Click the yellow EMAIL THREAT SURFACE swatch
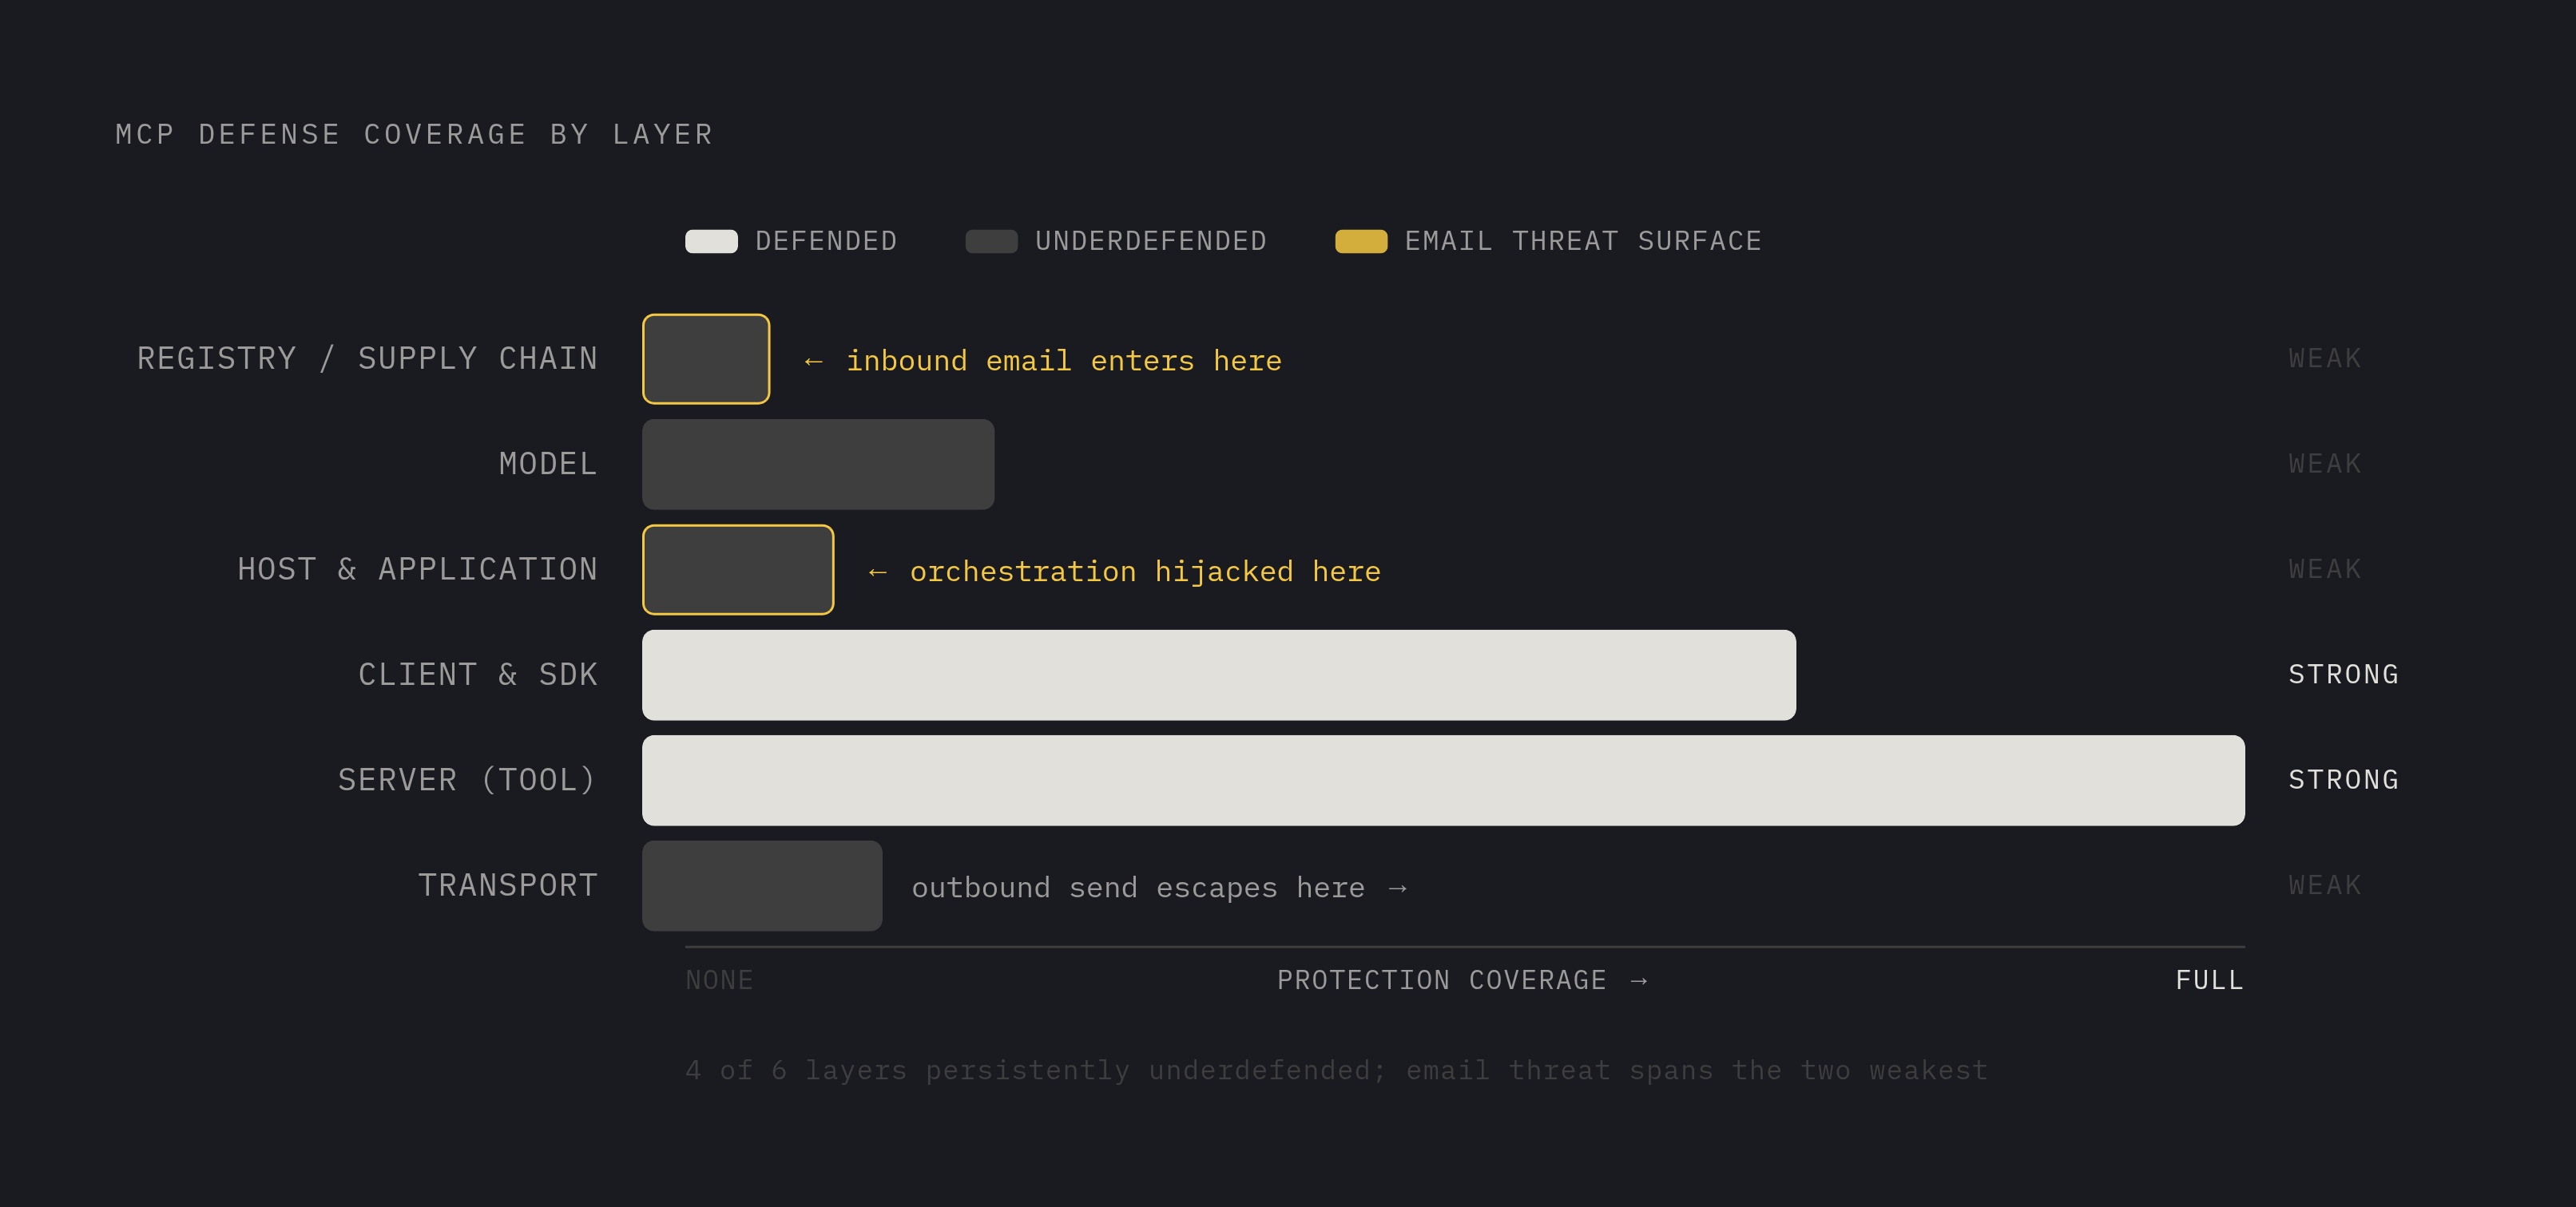 tap(1361, 241)
